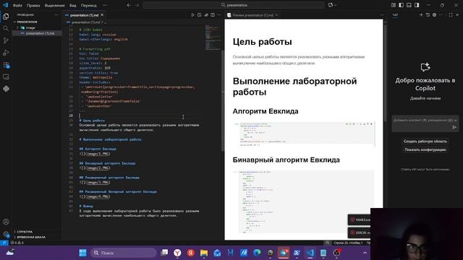Open editor more actions ellipsis menu
The width and height of the screenshot is (463, 260).
pos(219,14)
